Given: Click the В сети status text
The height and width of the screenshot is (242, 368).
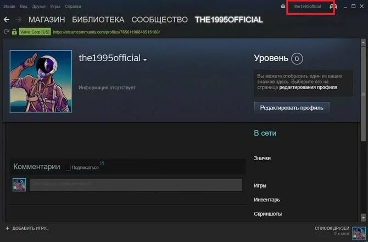Looking at the screenshot, I should (265, 133).
